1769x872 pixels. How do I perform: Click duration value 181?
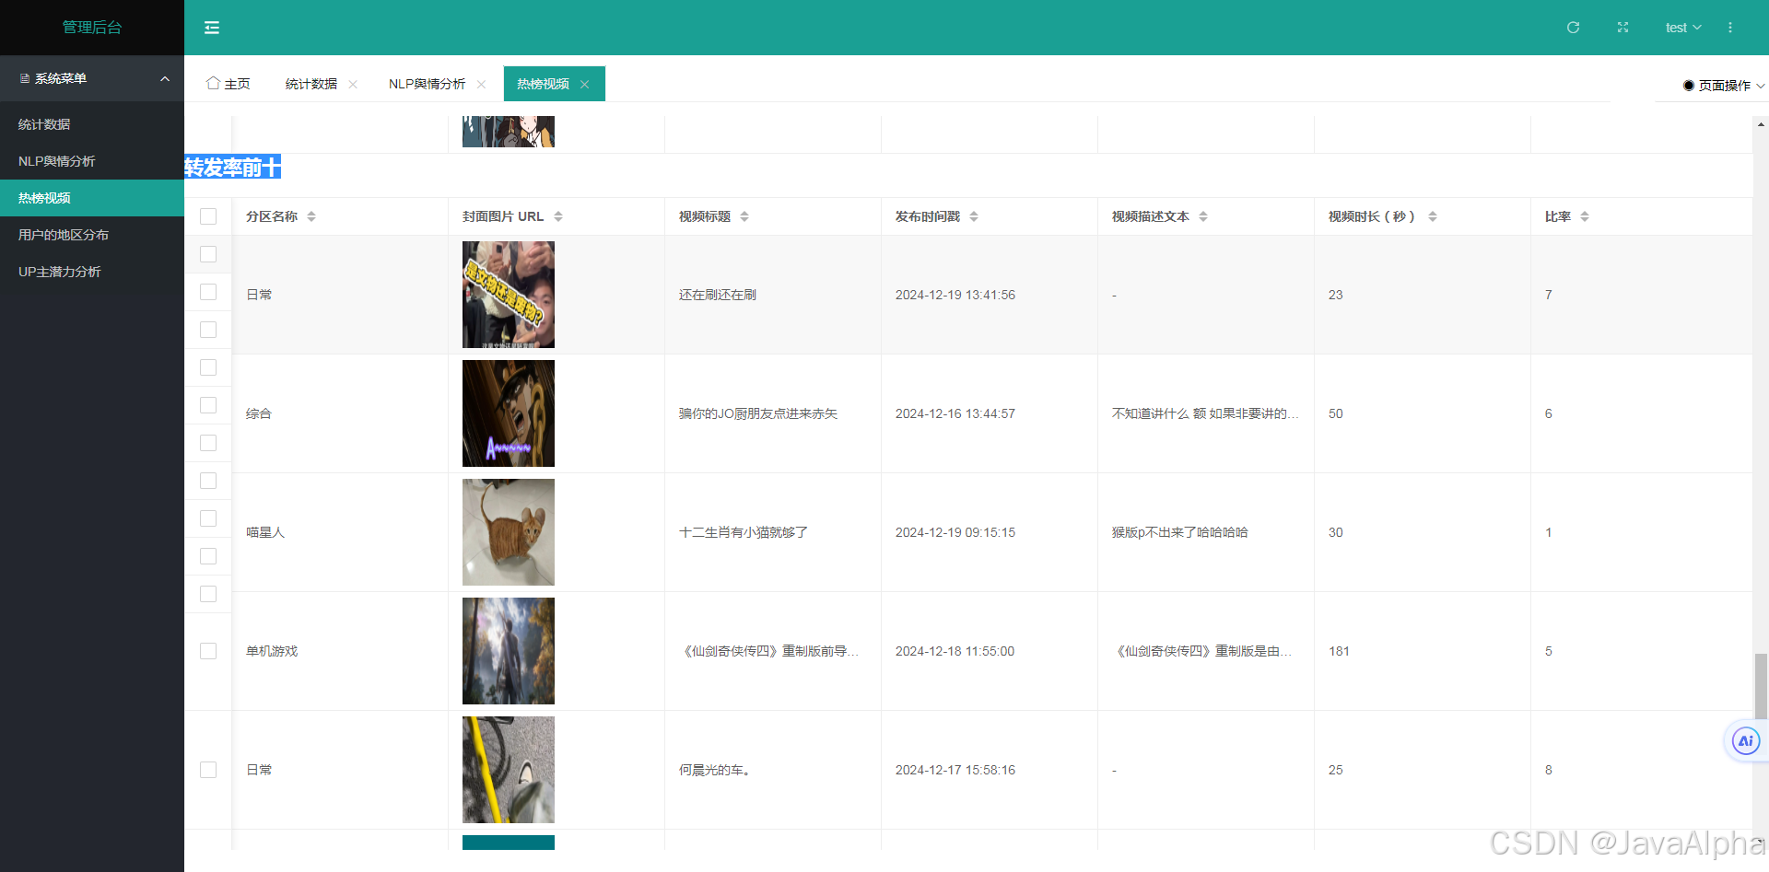coord(1339,651)
